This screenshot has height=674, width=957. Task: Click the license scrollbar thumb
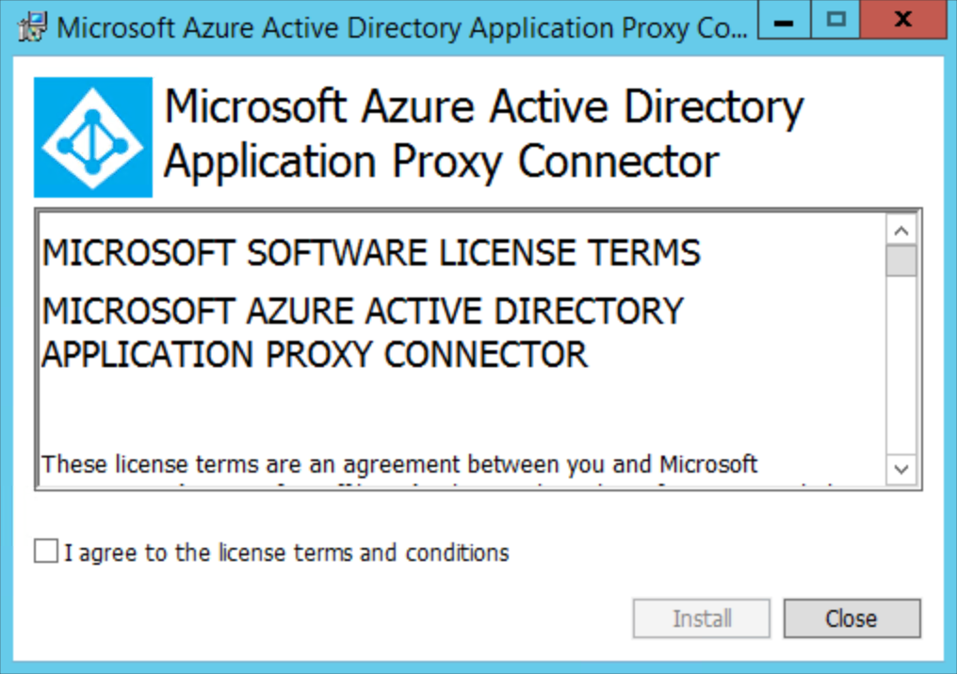[901, 261]
